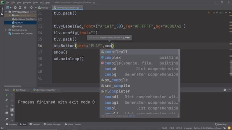Select main.py in project tree

pyautogui.click(x=17, y=26)
